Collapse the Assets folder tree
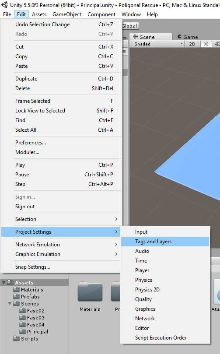Viewport: 220px width, 354px height. 3,282
